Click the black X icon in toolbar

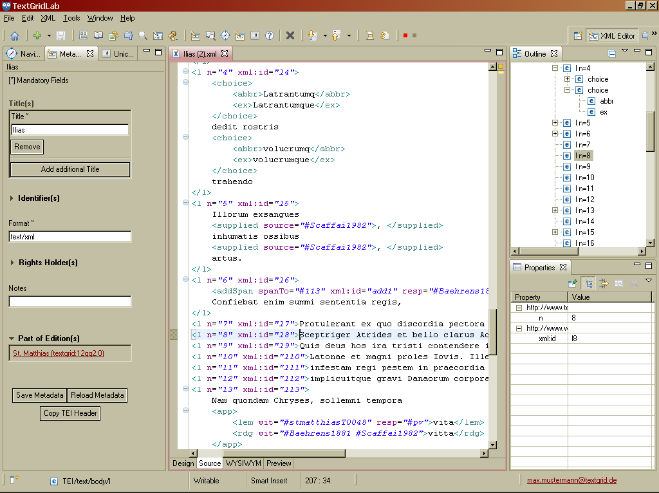tap(290, 36)
